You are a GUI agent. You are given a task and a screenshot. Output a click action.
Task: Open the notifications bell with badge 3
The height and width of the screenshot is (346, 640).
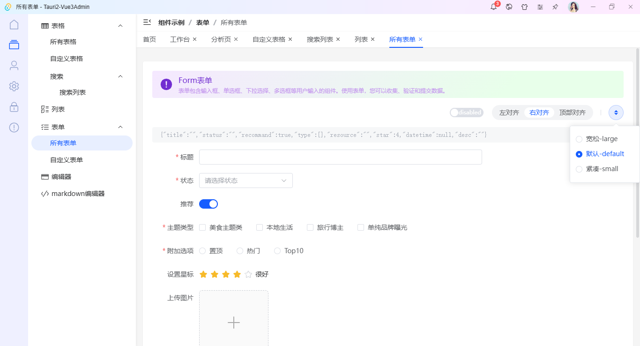point(493,7)
